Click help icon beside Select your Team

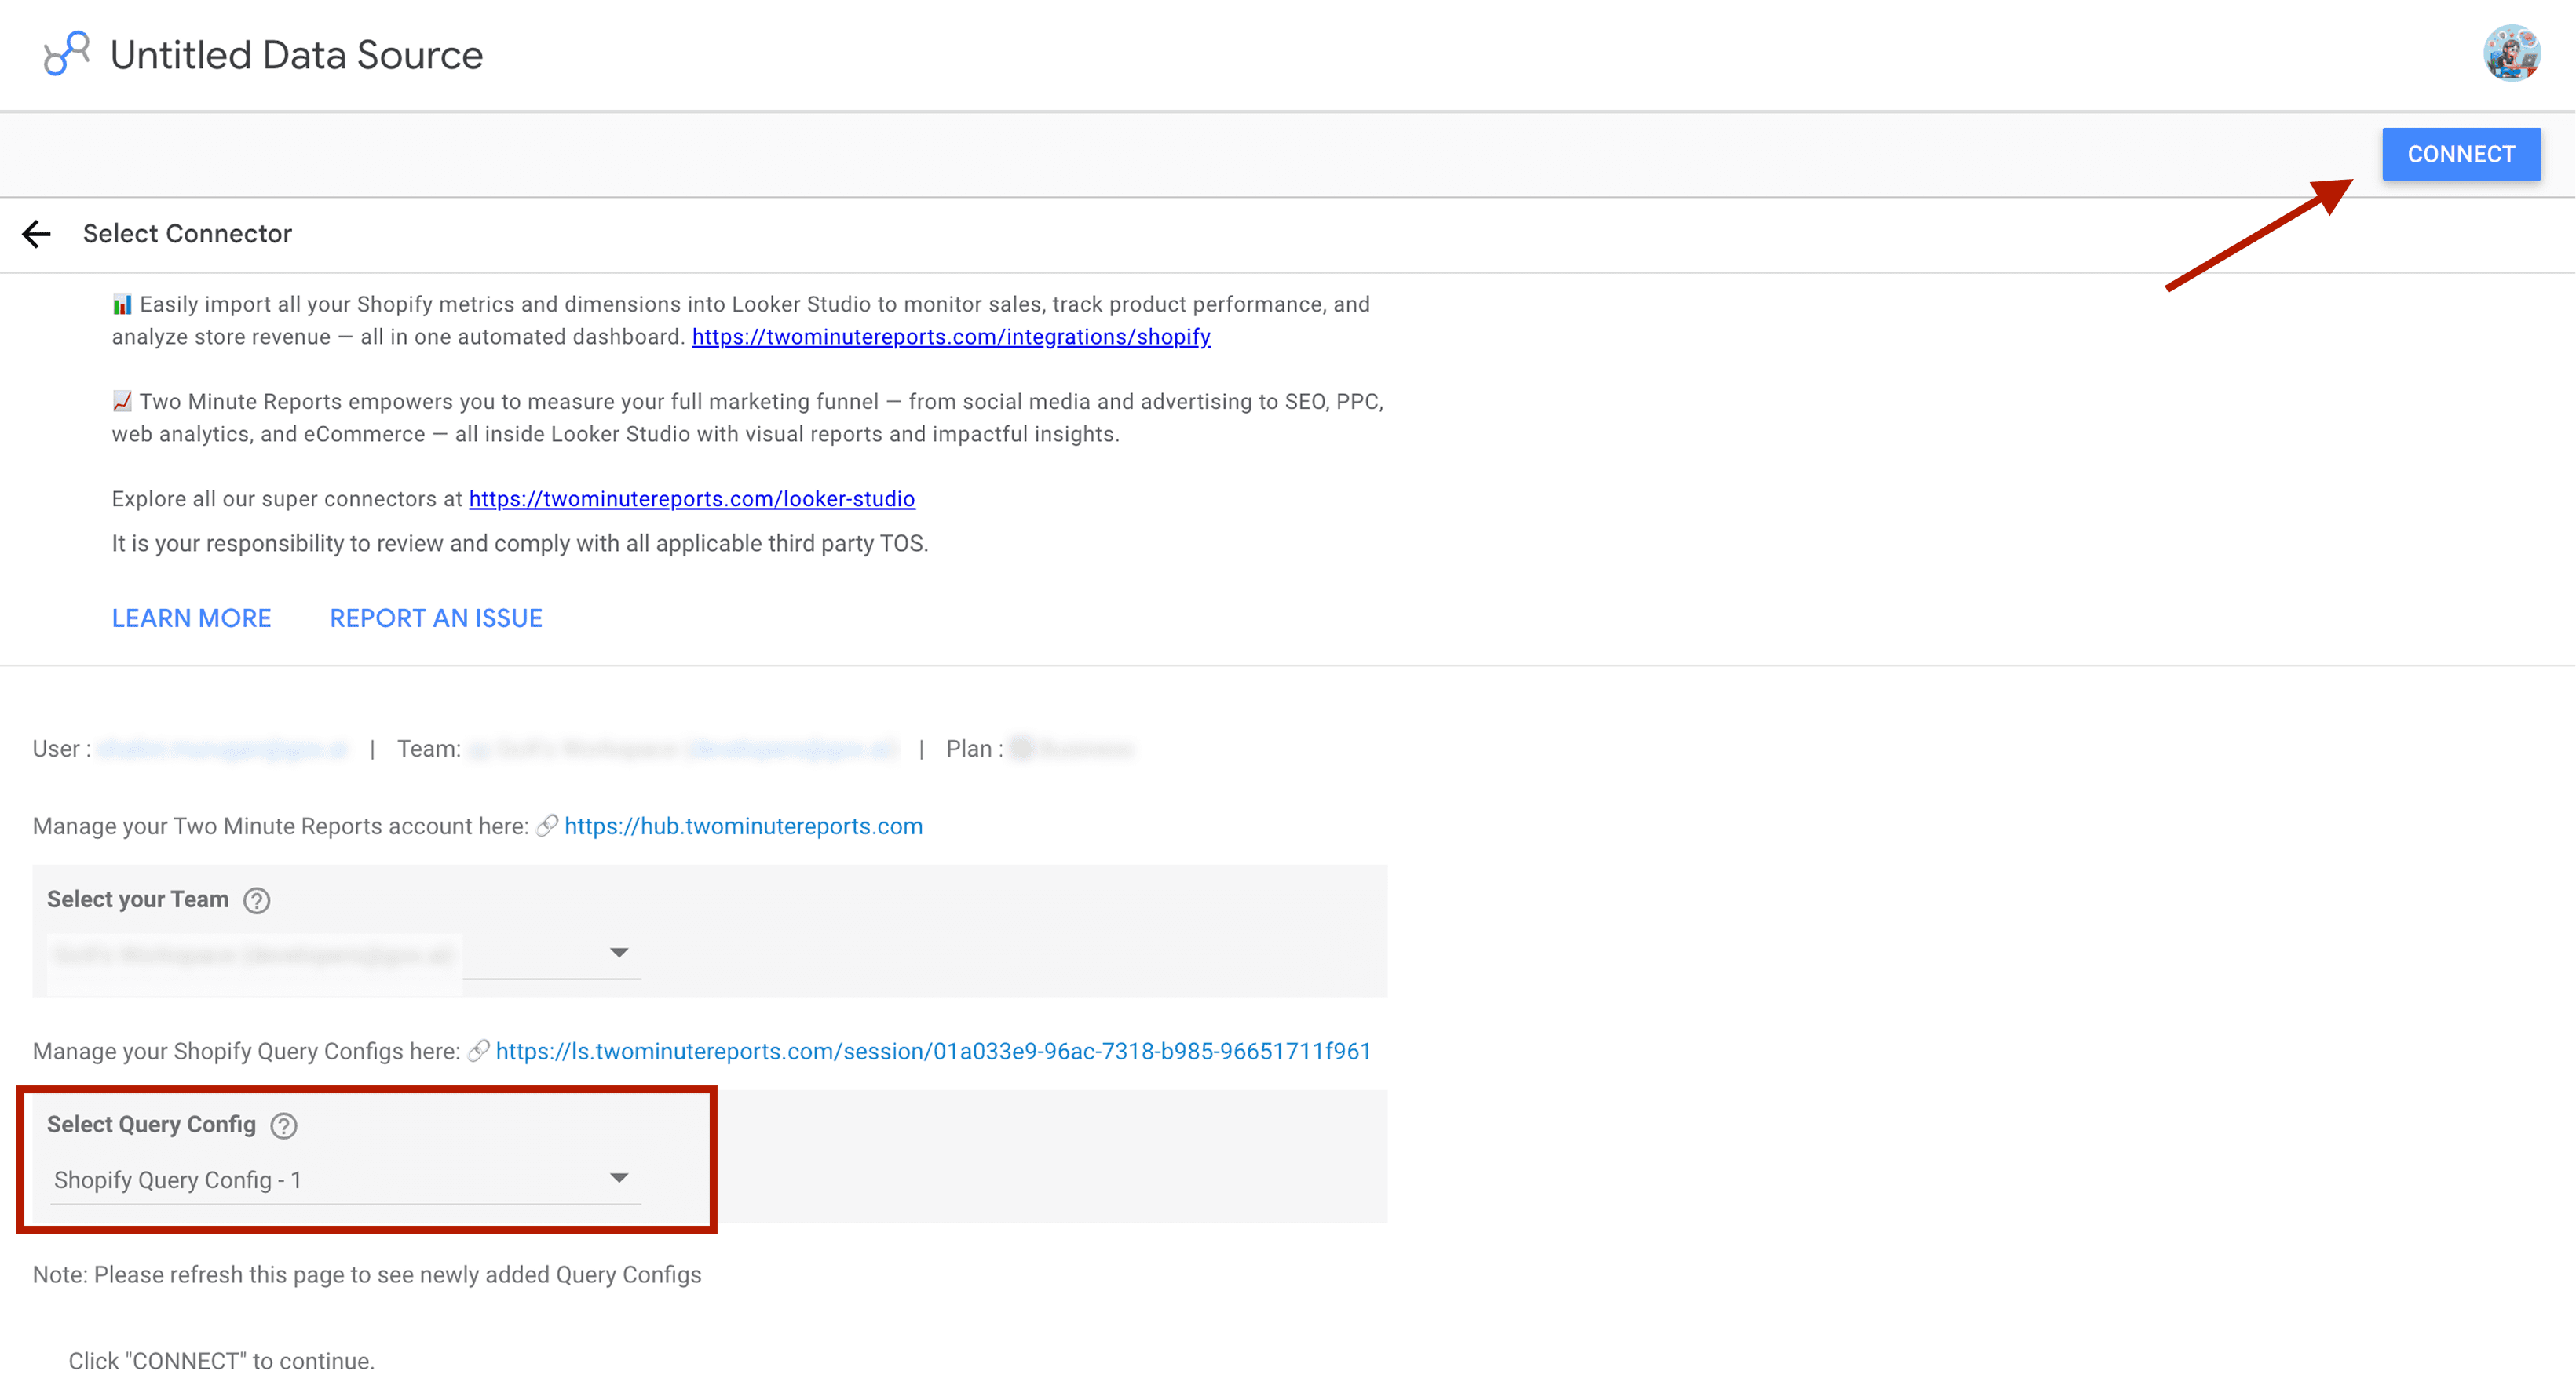pyautogui.click(x=257, y=900)
